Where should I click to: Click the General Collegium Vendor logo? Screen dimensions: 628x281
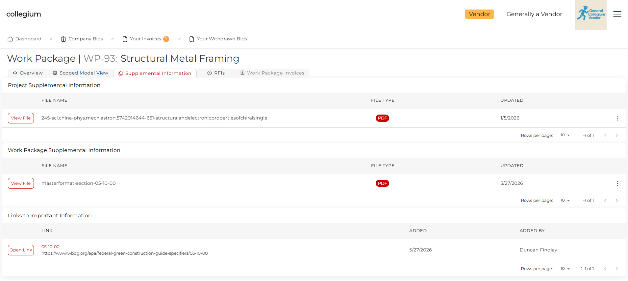[591, 15]
